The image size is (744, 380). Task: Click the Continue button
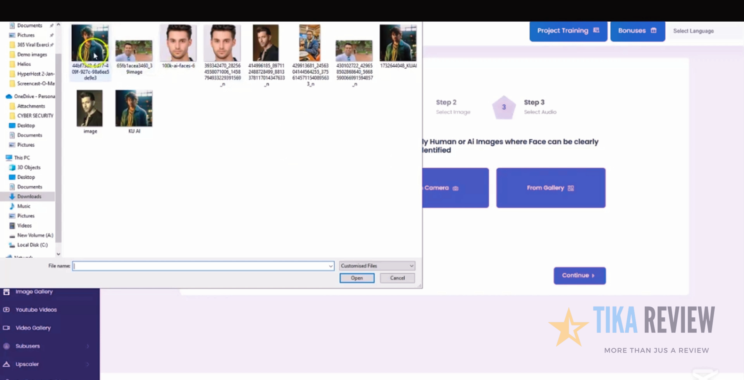click(x=579, y=276)
